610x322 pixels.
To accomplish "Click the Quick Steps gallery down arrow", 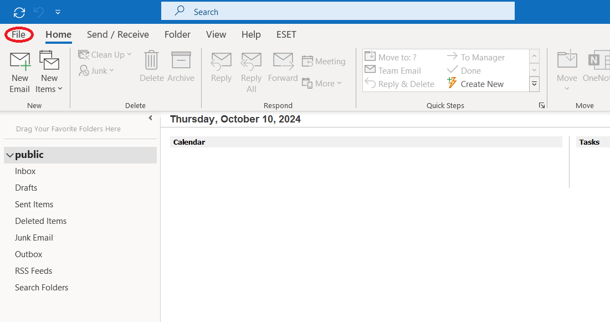I will point(535,70).
